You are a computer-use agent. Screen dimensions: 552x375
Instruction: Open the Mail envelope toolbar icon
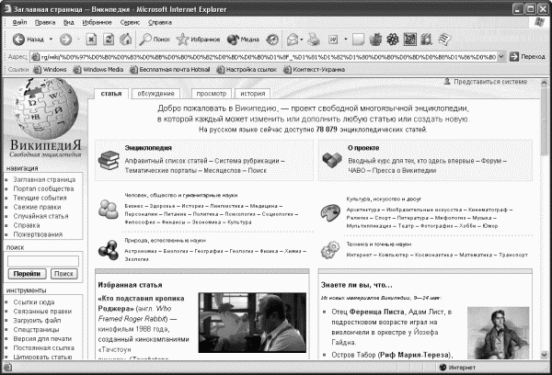point(293,40)
